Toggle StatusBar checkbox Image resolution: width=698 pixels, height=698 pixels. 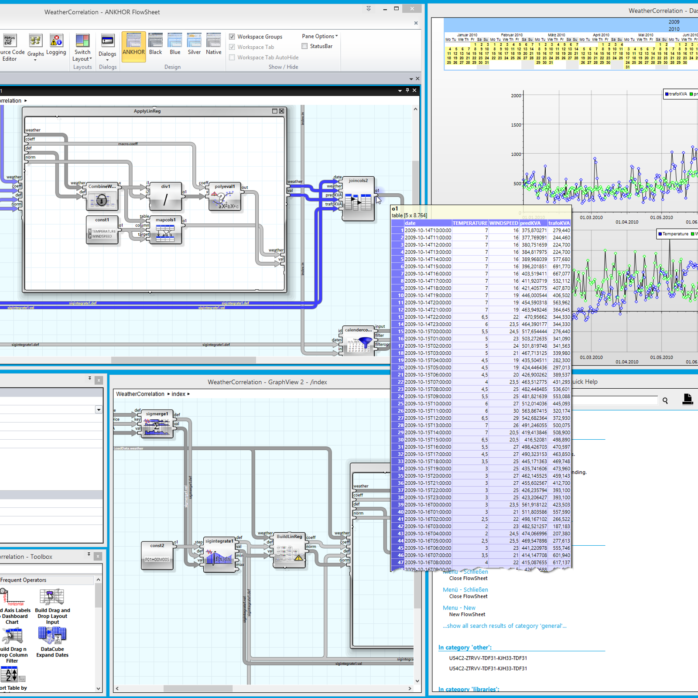[x=305, y=46]
